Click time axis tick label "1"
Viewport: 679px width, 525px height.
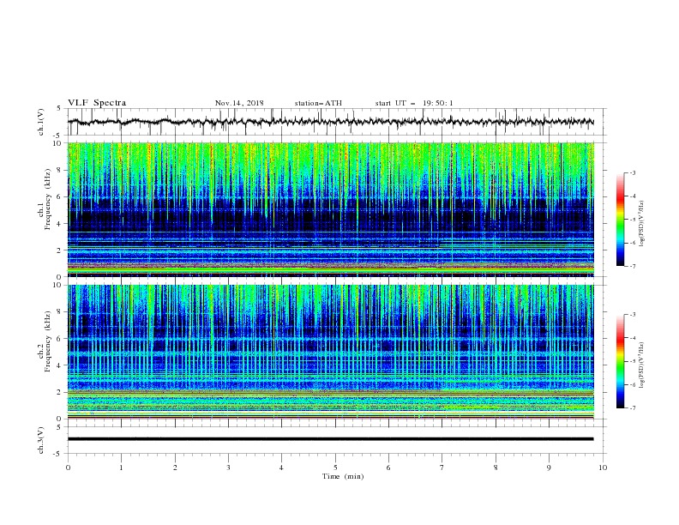[x=121, y=468]
